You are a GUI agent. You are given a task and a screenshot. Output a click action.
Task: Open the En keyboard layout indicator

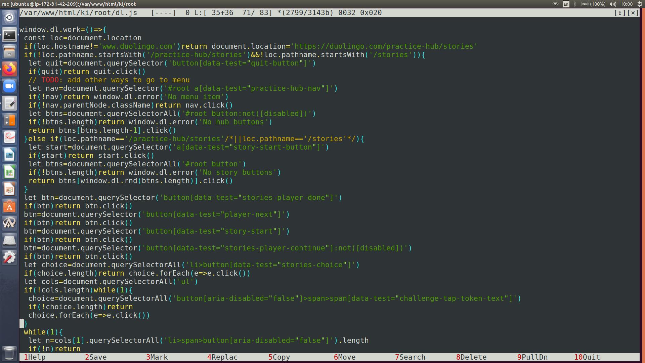tap(566, 4)
